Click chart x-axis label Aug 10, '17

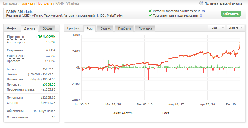pyautogui.click(x=176, y=104)
